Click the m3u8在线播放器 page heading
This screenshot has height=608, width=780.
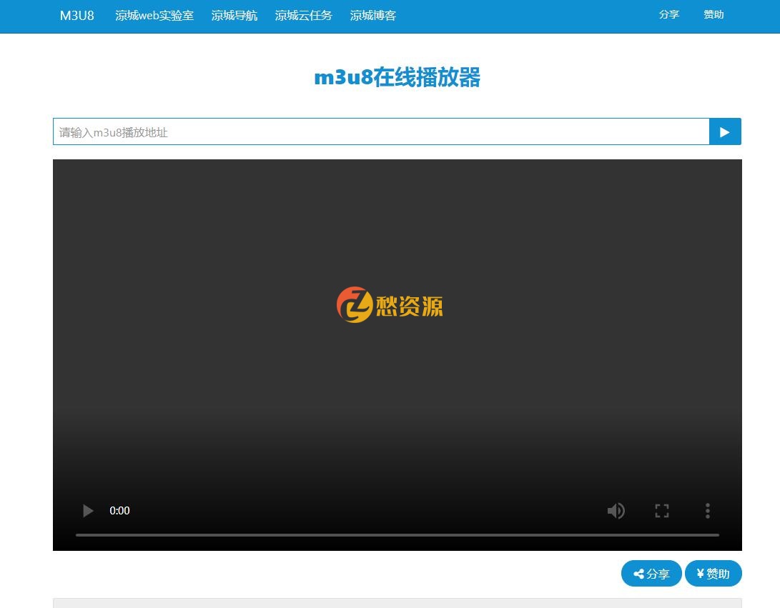pos(397,77)
